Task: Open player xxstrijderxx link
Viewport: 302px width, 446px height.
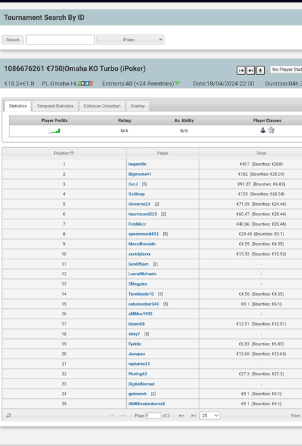Action: pos(140,254)
